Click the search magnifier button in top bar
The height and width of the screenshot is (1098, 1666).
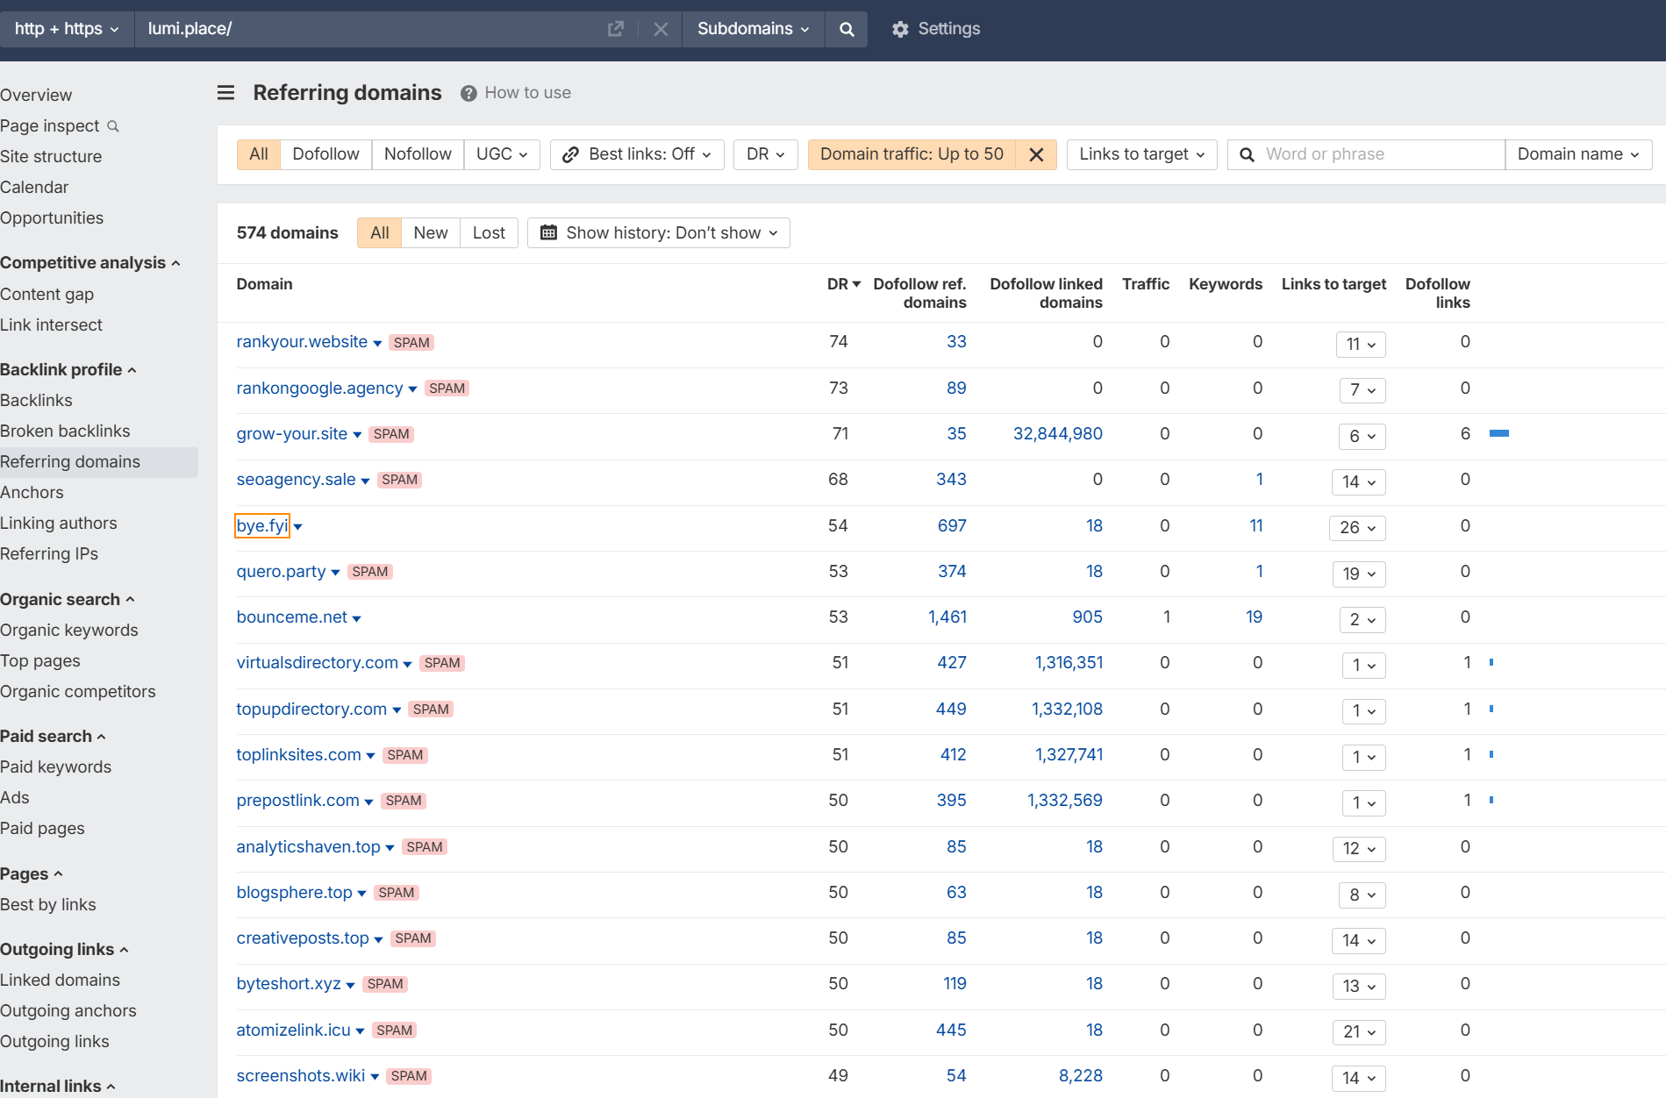click(x=846, y=29)
